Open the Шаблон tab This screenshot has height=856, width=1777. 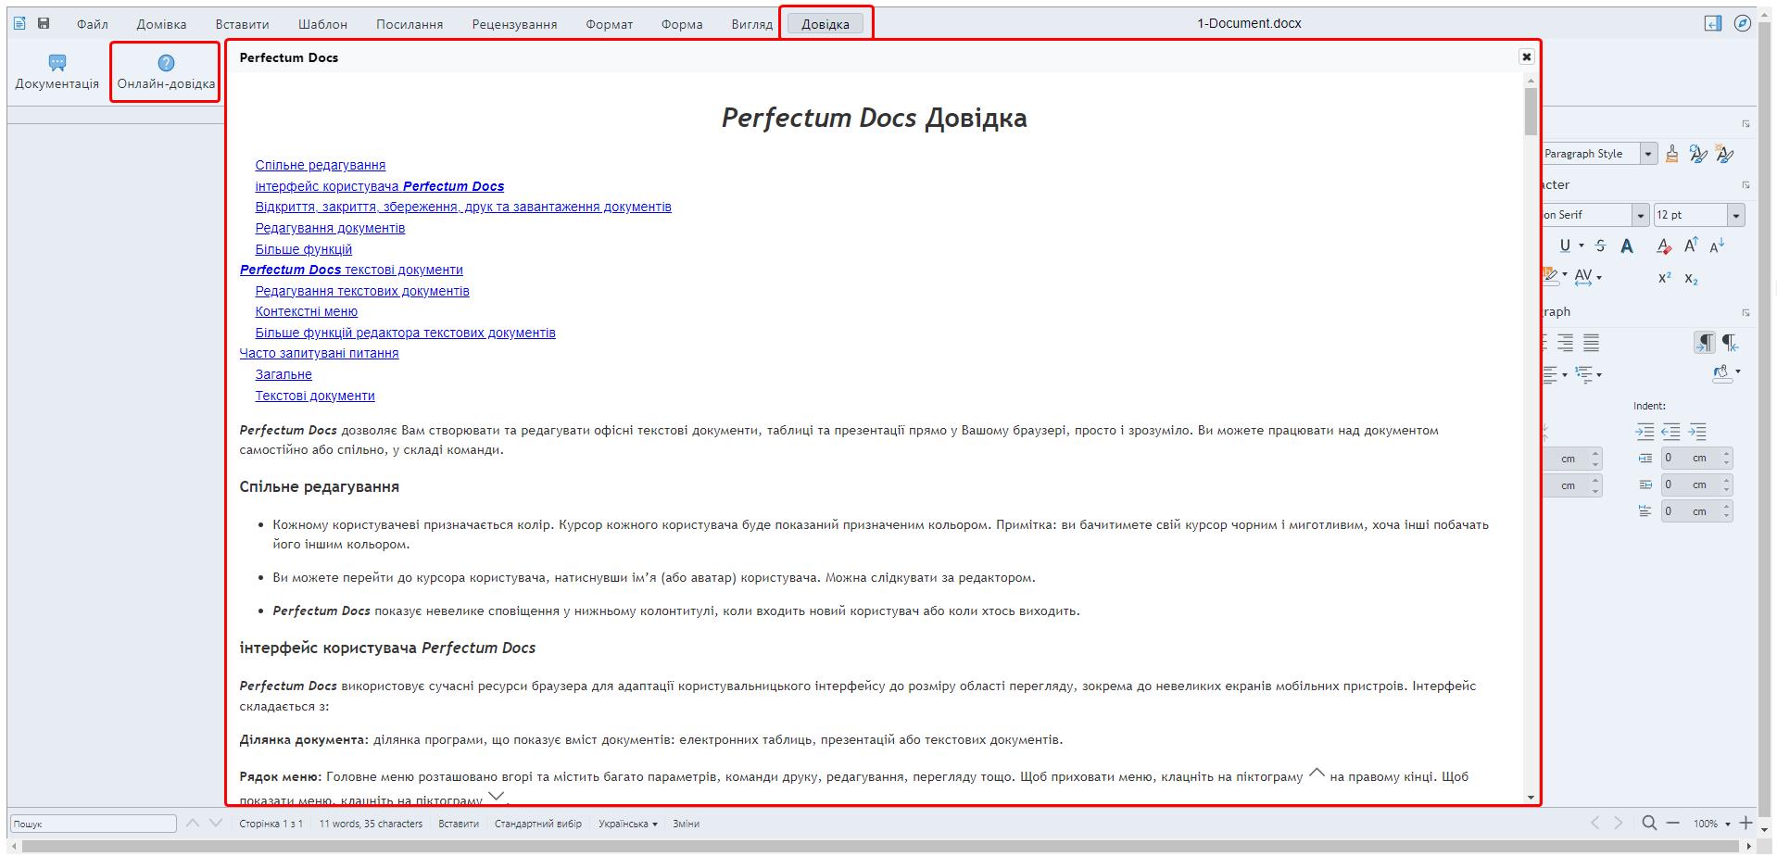tap(322, 24)
